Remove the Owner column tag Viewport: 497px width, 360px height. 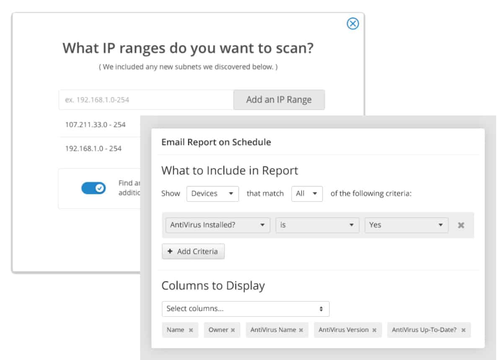(233, 330)
